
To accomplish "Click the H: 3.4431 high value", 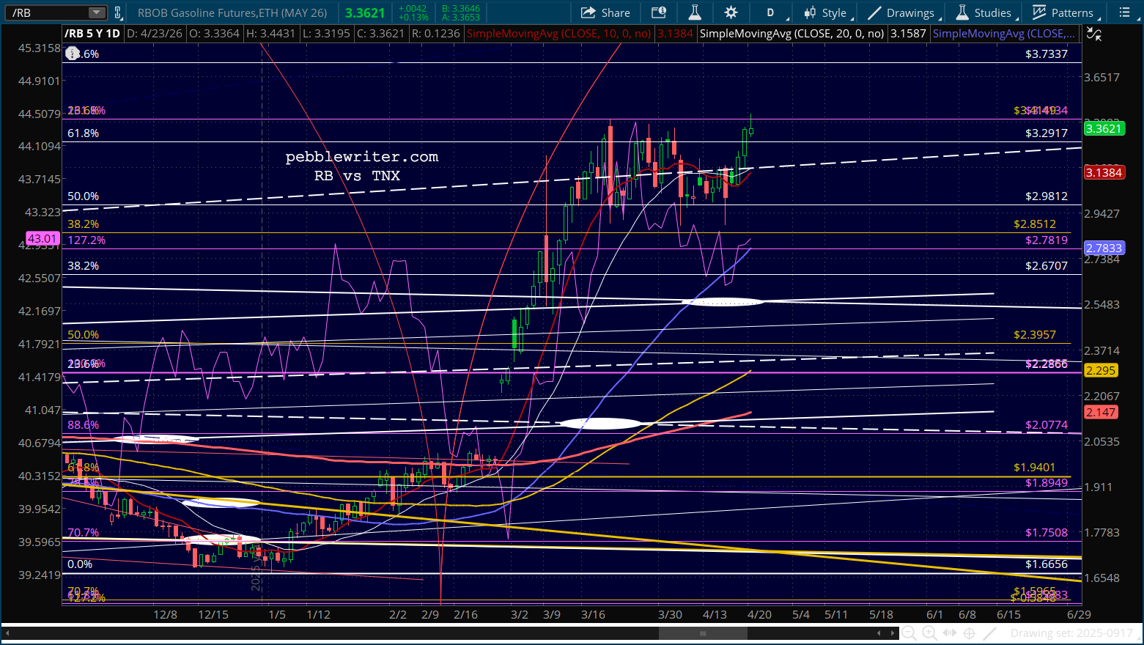I will click(270, 34).
